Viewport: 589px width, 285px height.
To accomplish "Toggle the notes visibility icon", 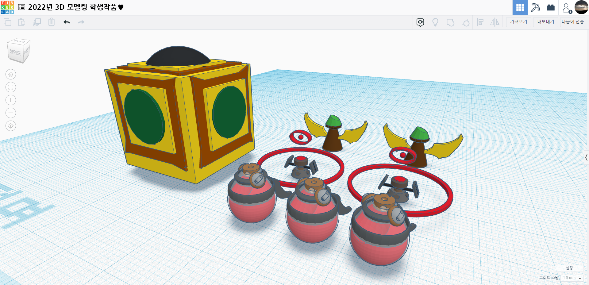I will [420, 22].
